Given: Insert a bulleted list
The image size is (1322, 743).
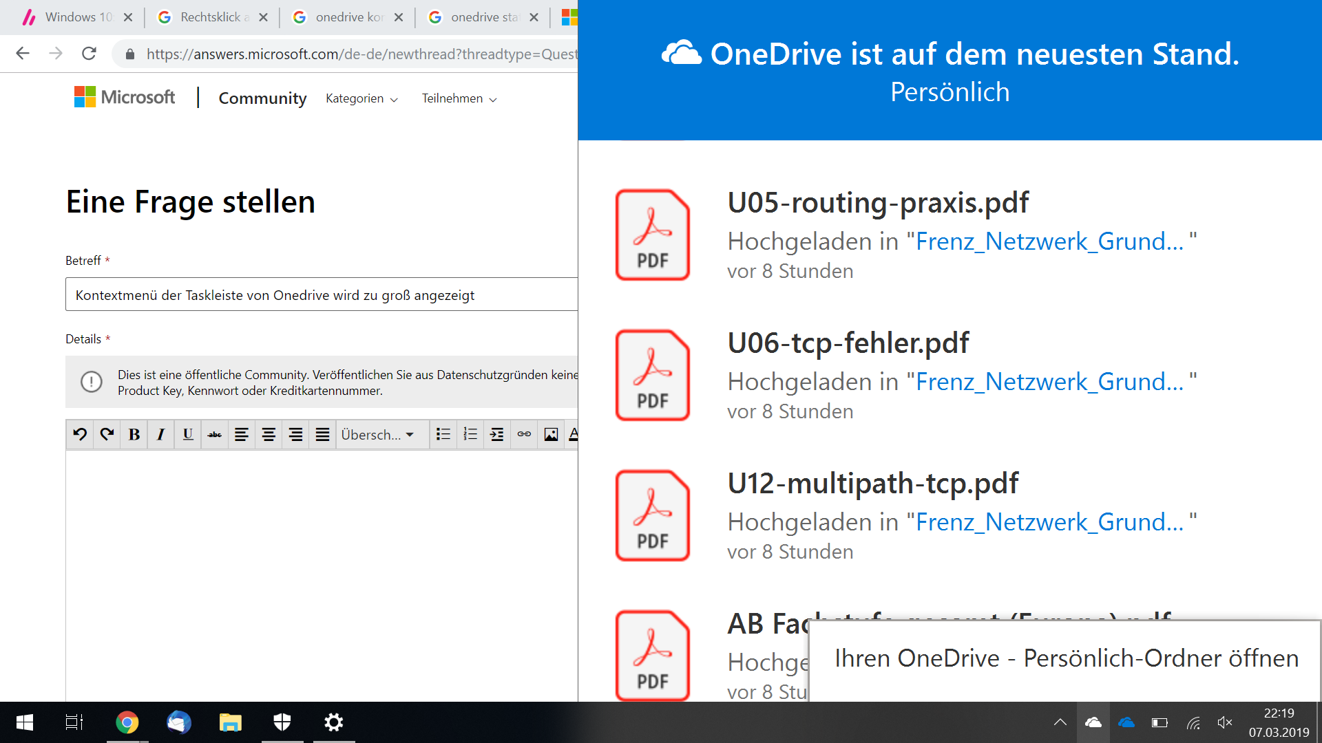Looking at the screenshot, I should tap(443, 435).
